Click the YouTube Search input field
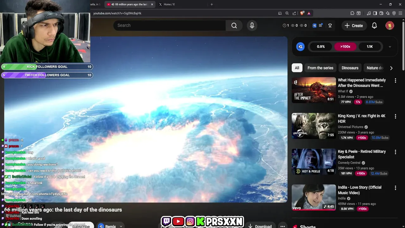Screen dimensions: 405x228 170,25
